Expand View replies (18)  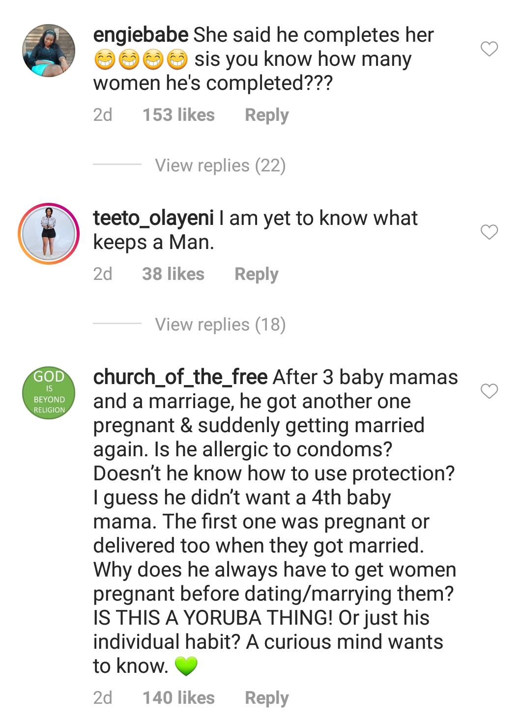(220, 325)
